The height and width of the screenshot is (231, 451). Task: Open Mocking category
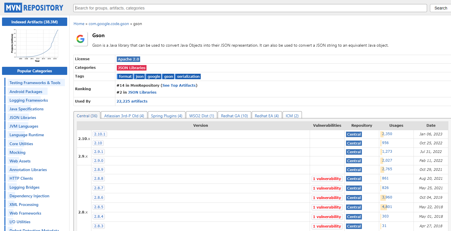(x=17, y=152)
